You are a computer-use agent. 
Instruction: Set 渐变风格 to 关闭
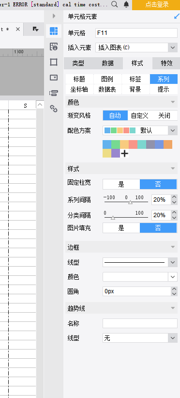tap(165, 116)
